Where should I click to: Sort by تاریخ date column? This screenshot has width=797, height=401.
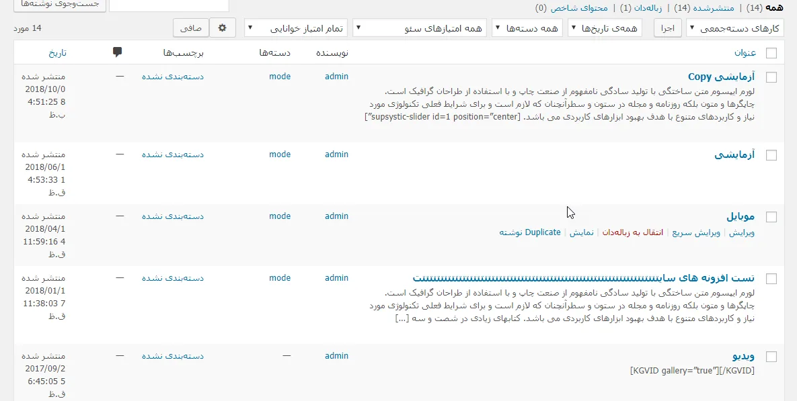coord(57,53)
